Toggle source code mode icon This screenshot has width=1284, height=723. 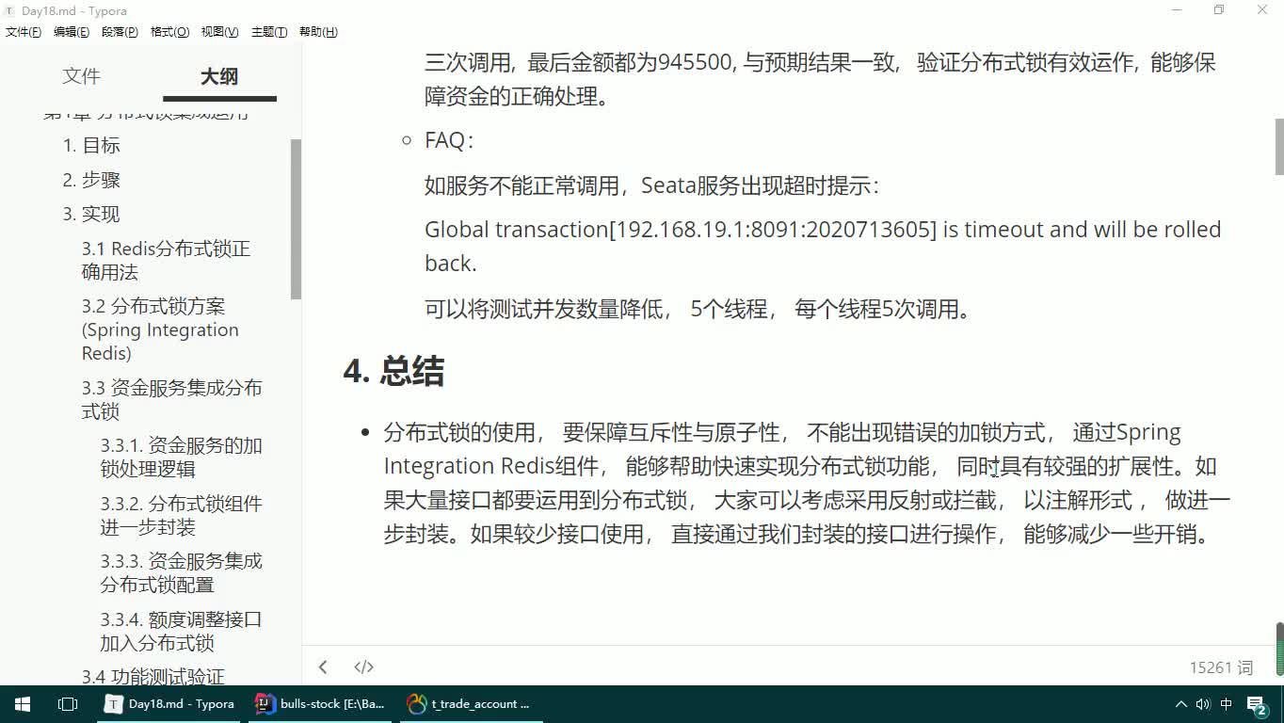363,667
